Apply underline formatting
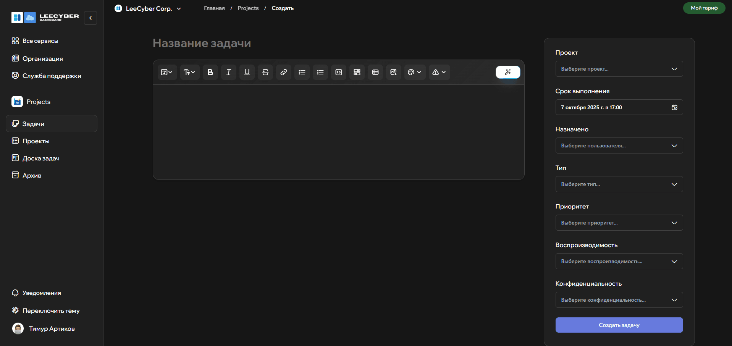732x346 pixels. coord(247,72)
